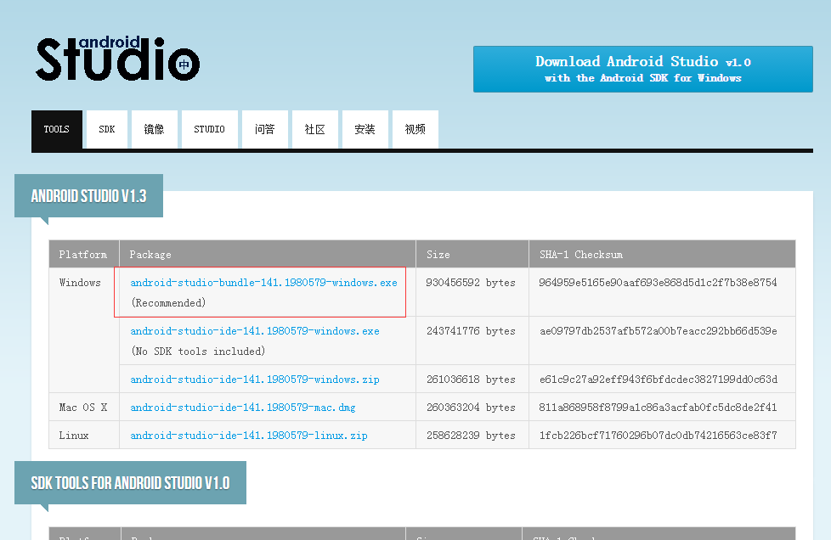Click the SHA-1 Checksum column header
831x540 pixels.
pyautogui.click(x=662, y=254)
